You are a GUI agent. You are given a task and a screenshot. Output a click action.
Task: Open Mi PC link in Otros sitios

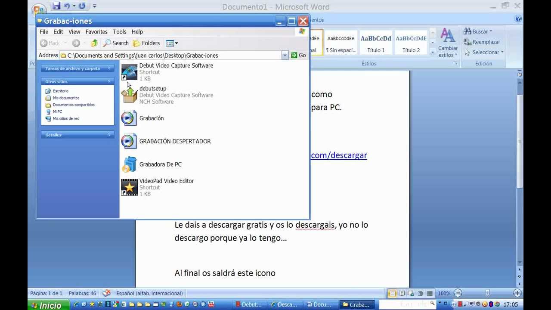[x=58, y=112]
